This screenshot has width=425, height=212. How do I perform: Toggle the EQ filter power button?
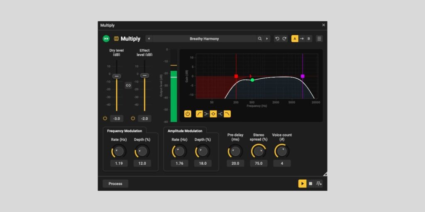(188, 114)
